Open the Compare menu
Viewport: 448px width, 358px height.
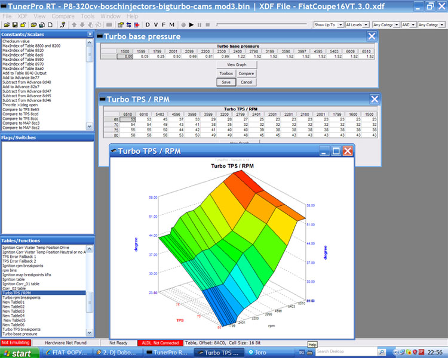coord(63,16)
